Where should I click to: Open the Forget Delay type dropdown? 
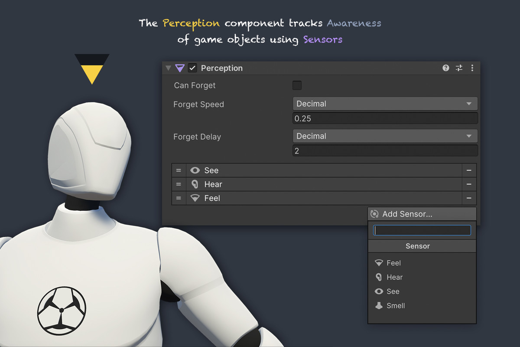(x=385, y=136)
